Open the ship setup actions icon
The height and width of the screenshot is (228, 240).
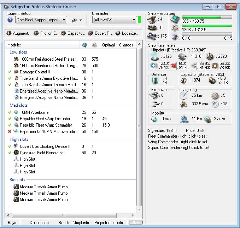click(x=74, y=20)
